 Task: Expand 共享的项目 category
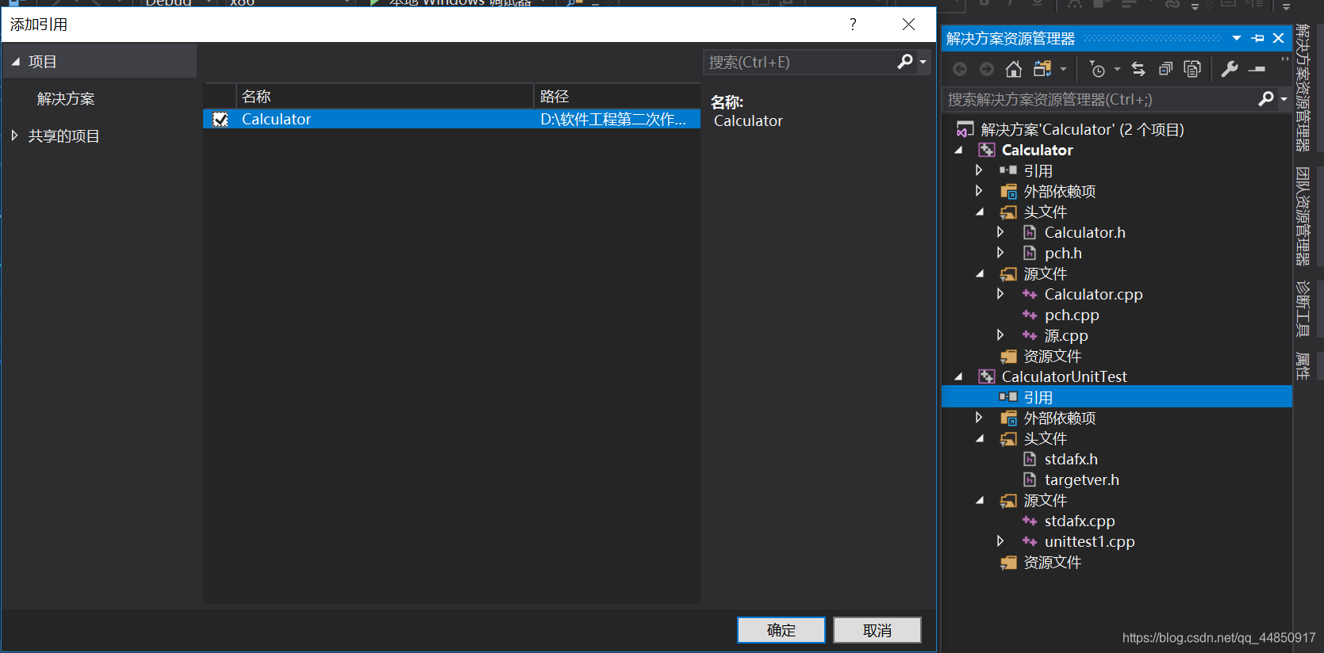click(14, 136)
